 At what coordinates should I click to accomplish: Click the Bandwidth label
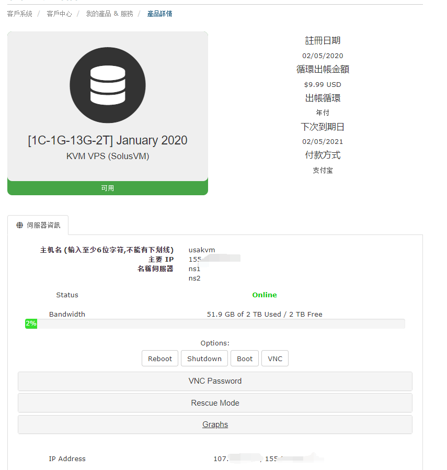point(67,314)
